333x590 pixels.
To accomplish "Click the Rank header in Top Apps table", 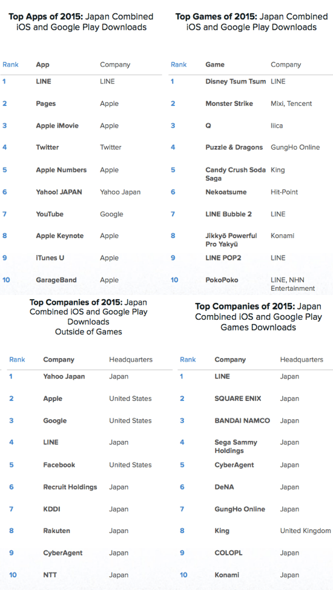I will pyautogui.click(x=10, y=64).
